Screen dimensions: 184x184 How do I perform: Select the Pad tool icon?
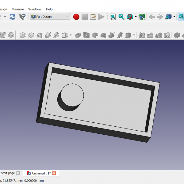point(22,35)
